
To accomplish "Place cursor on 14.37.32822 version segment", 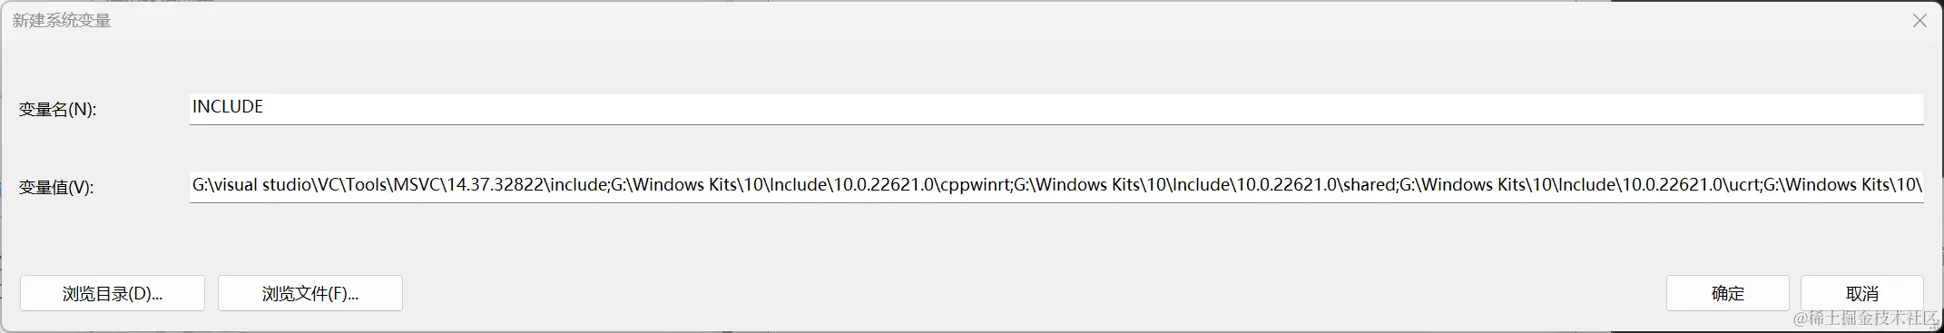I will [x=495, y=185].
